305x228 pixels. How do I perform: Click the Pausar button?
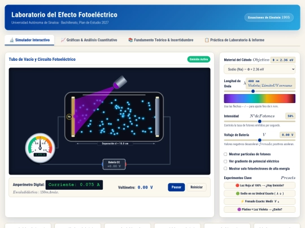tap(176, 187)
